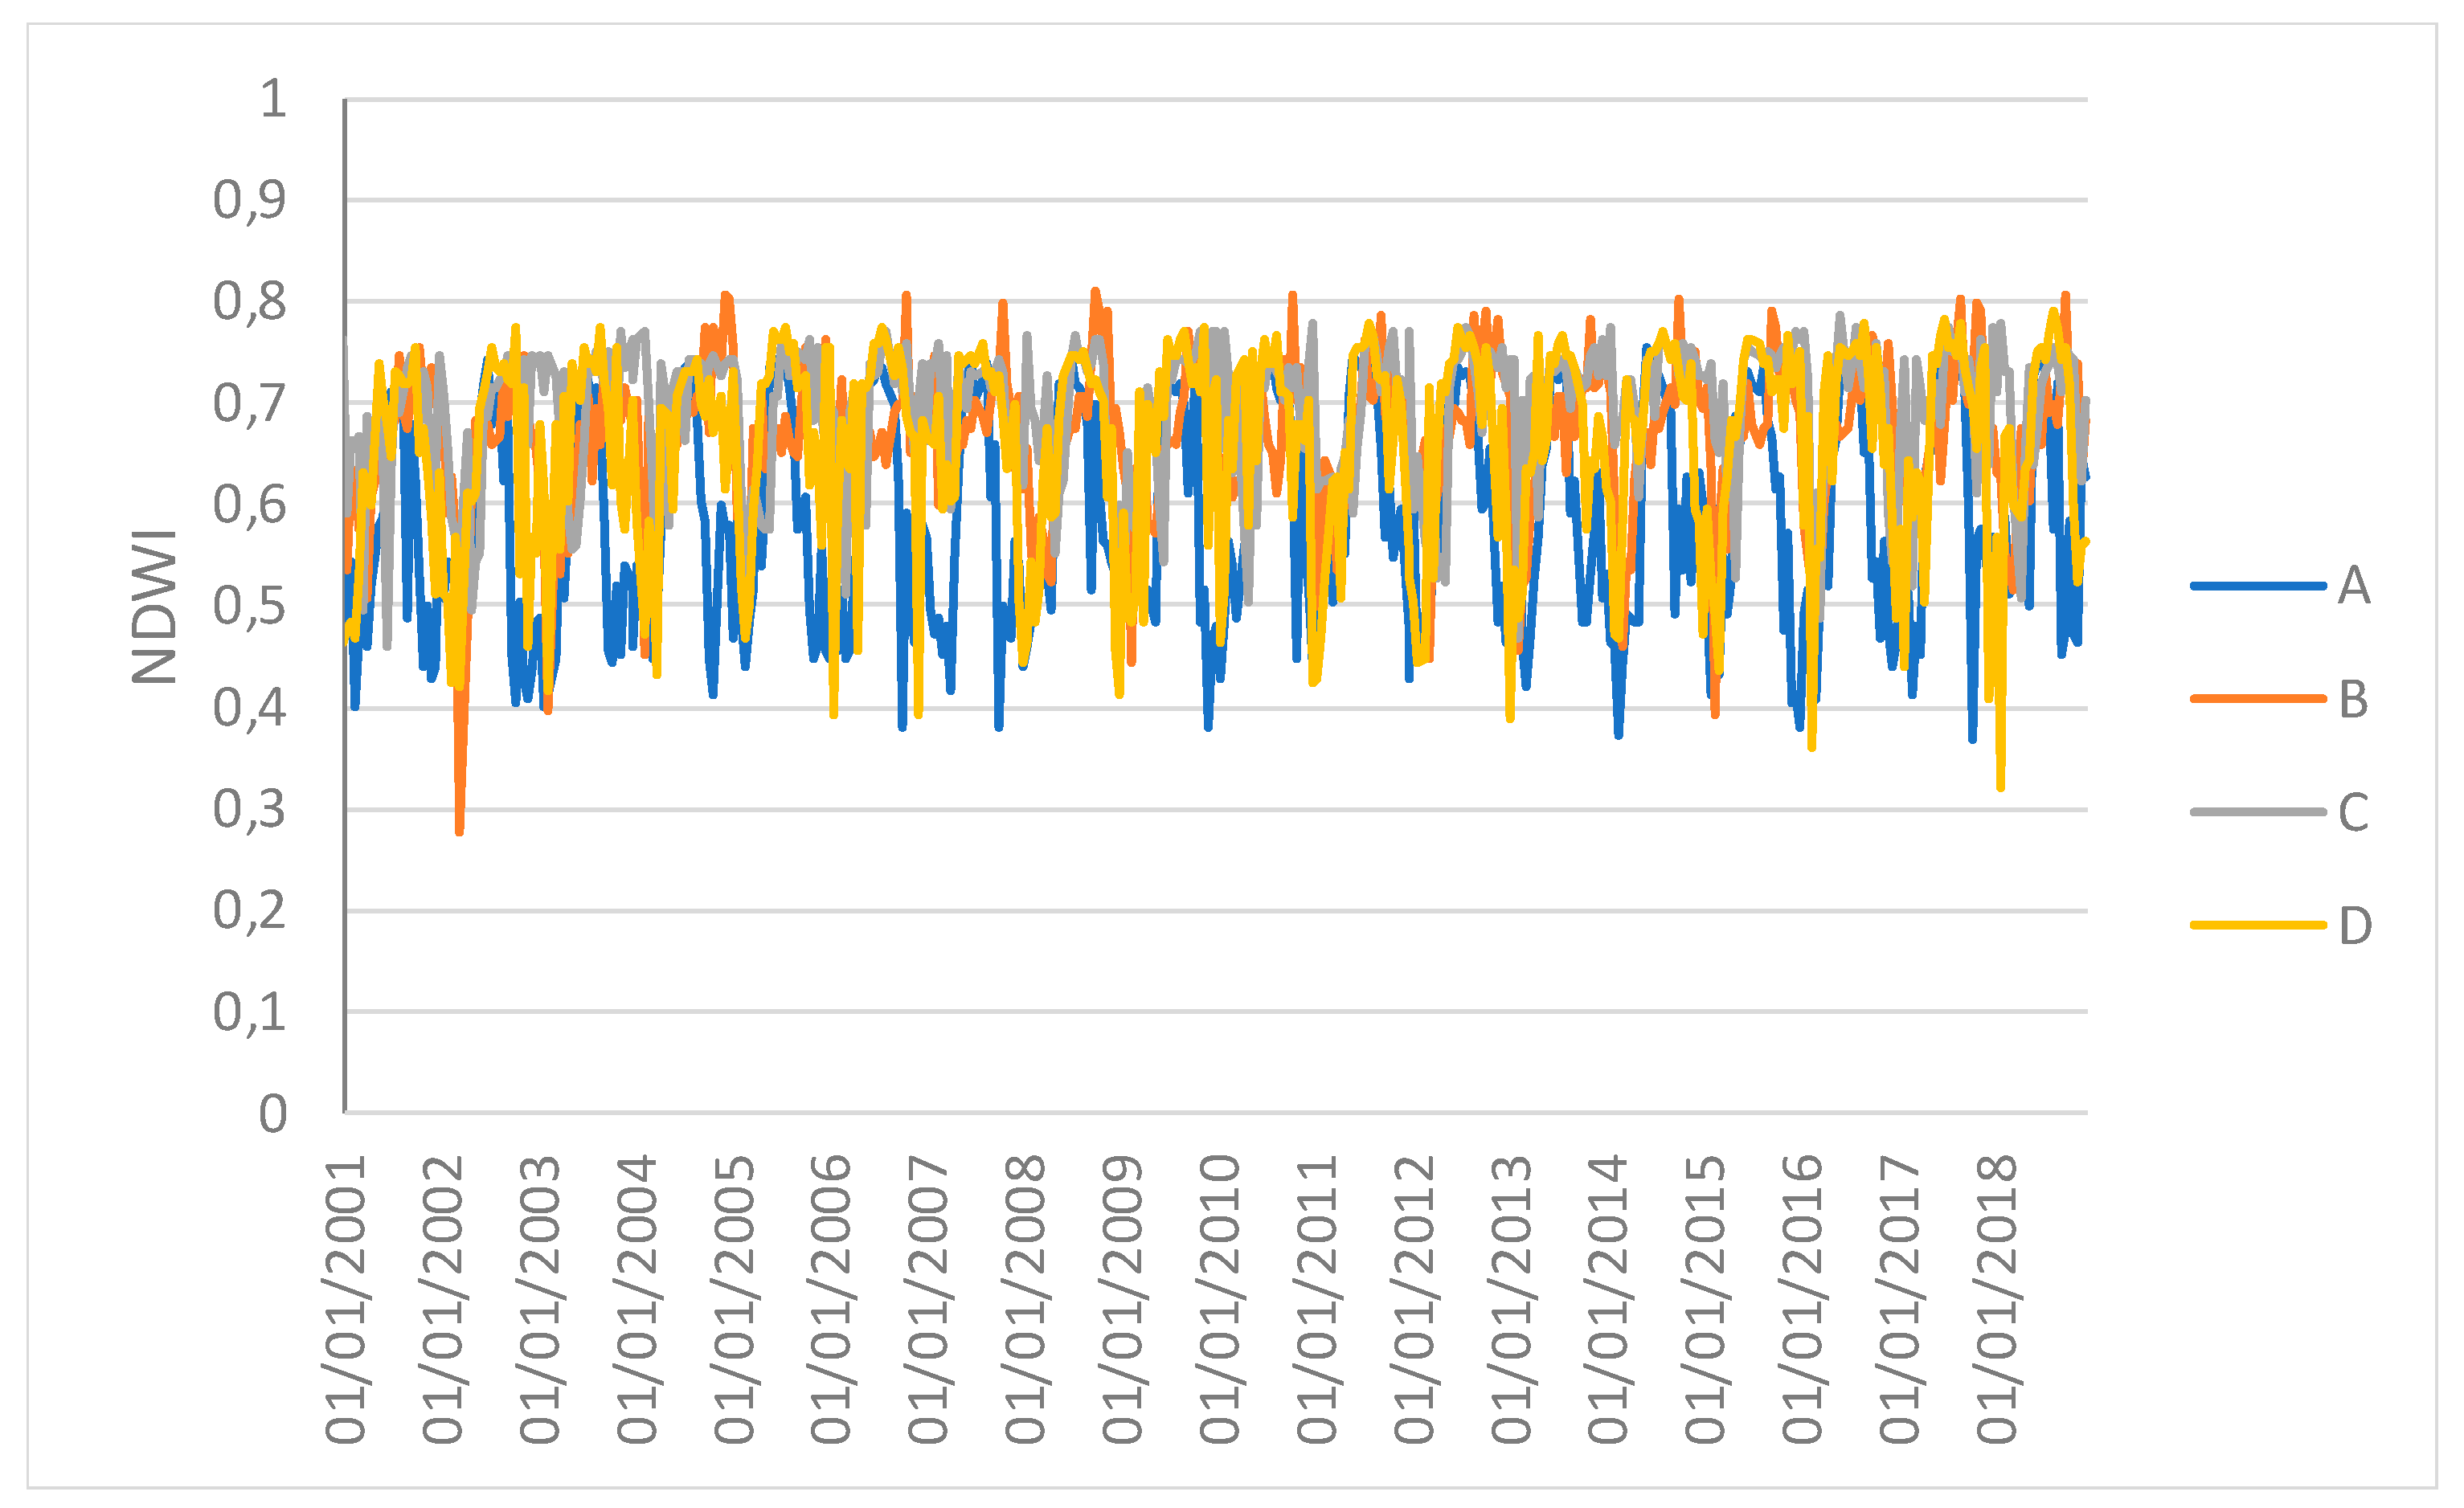Click the 0,2 y-axis value label
The height and width of the screenshot is (1508, 2464).
click(249, 910)
